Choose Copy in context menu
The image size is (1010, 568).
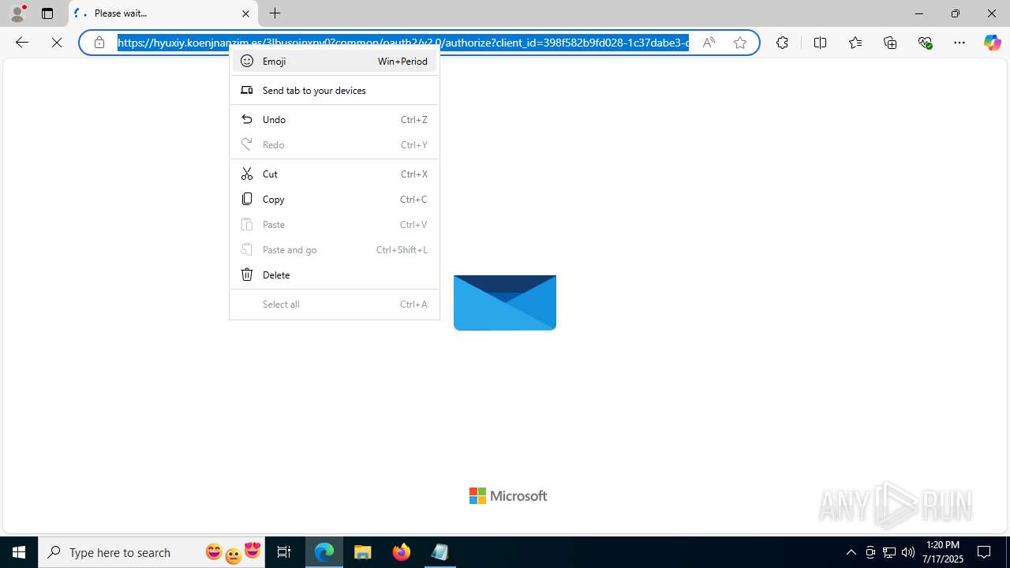tap(335, 199)
